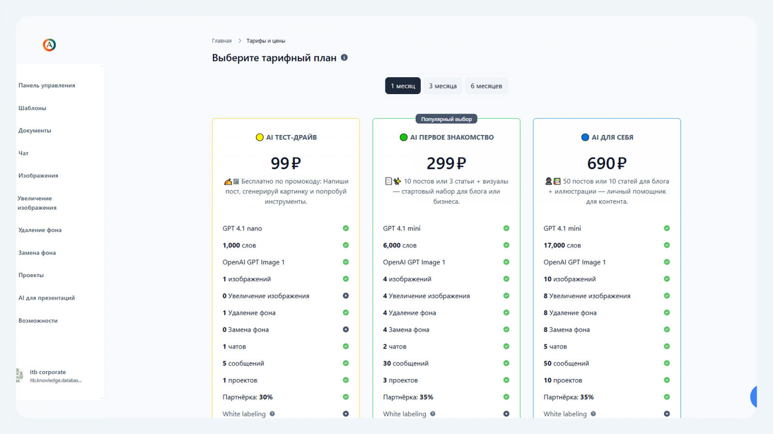Click the app logo in the sidebar
Viewport: 773px width, 434px height.
pyautogui.click(x=49, y=45)
